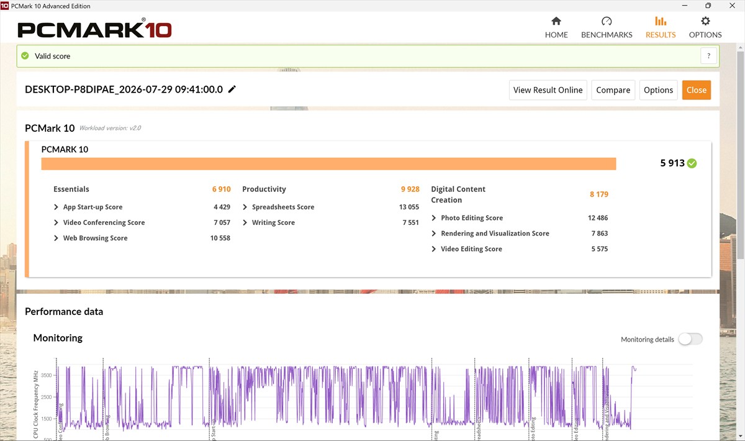
Task: Click the orange Close button
Action: (697, 90)
